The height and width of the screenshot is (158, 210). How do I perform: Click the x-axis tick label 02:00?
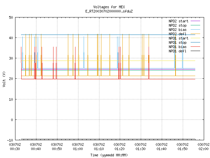click(203, 149)
